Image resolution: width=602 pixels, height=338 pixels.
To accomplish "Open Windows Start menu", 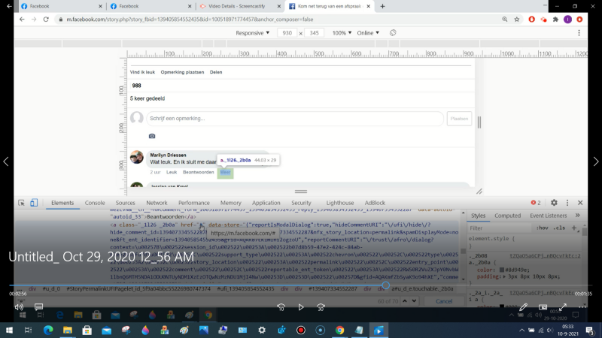I will click(x=9, y=330).
